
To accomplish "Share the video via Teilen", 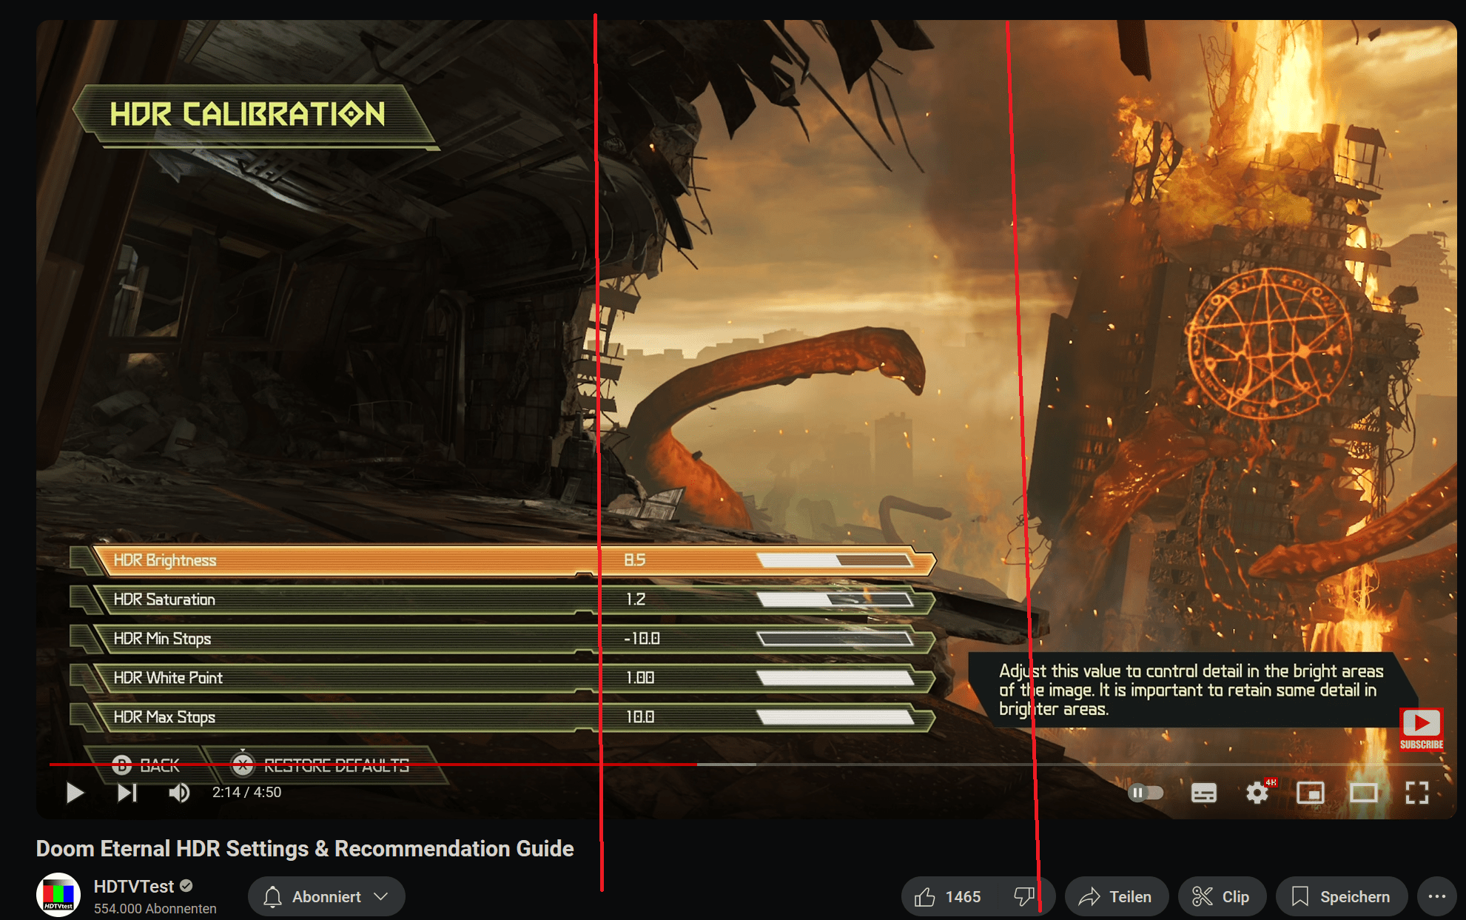I will click(x=1116, y=896).
